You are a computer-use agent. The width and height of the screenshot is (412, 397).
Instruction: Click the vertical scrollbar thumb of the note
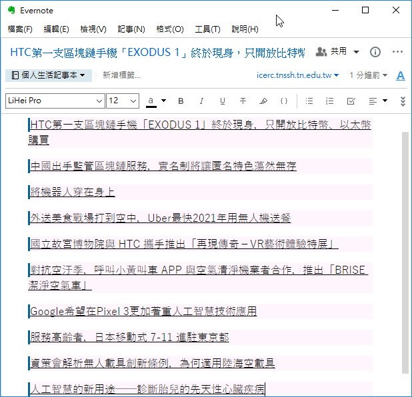coord(405,252)
